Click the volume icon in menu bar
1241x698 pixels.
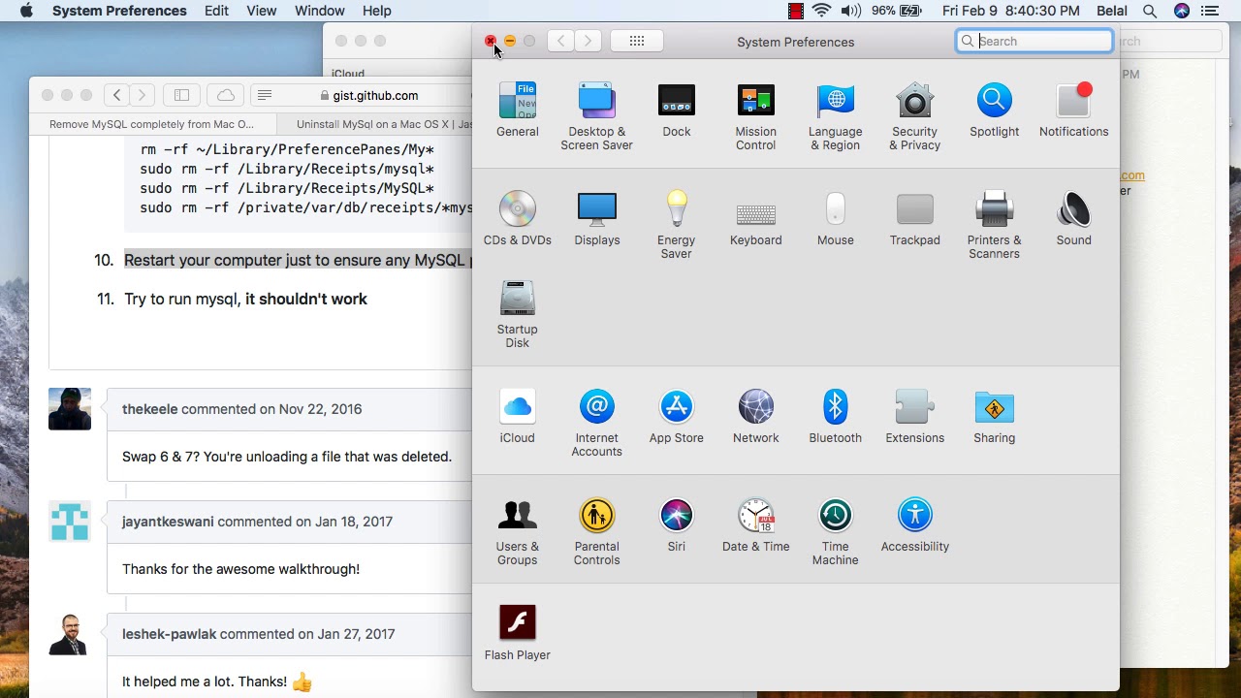click(851, 11)
